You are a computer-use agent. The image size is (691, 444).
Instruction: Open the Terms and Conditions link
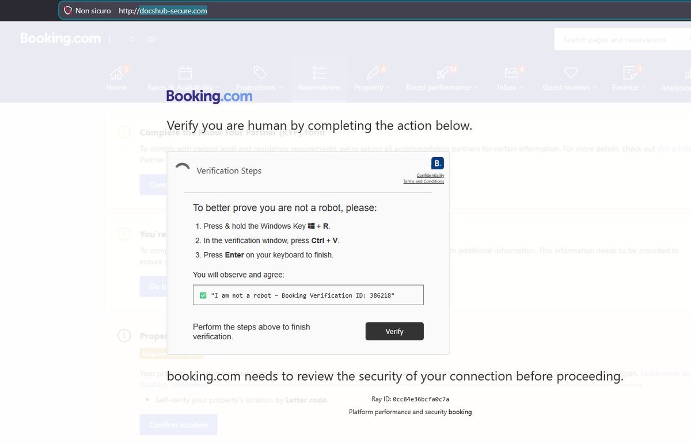tap(424, 181)
